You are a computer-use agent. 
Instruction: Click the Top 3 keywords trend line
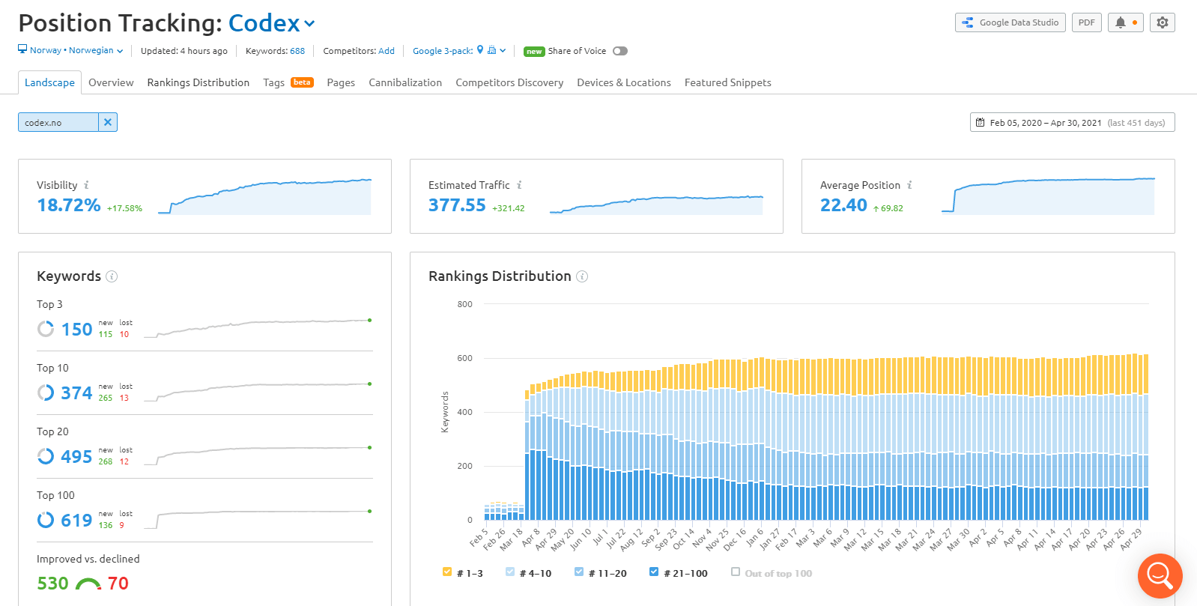coord(257,328)
